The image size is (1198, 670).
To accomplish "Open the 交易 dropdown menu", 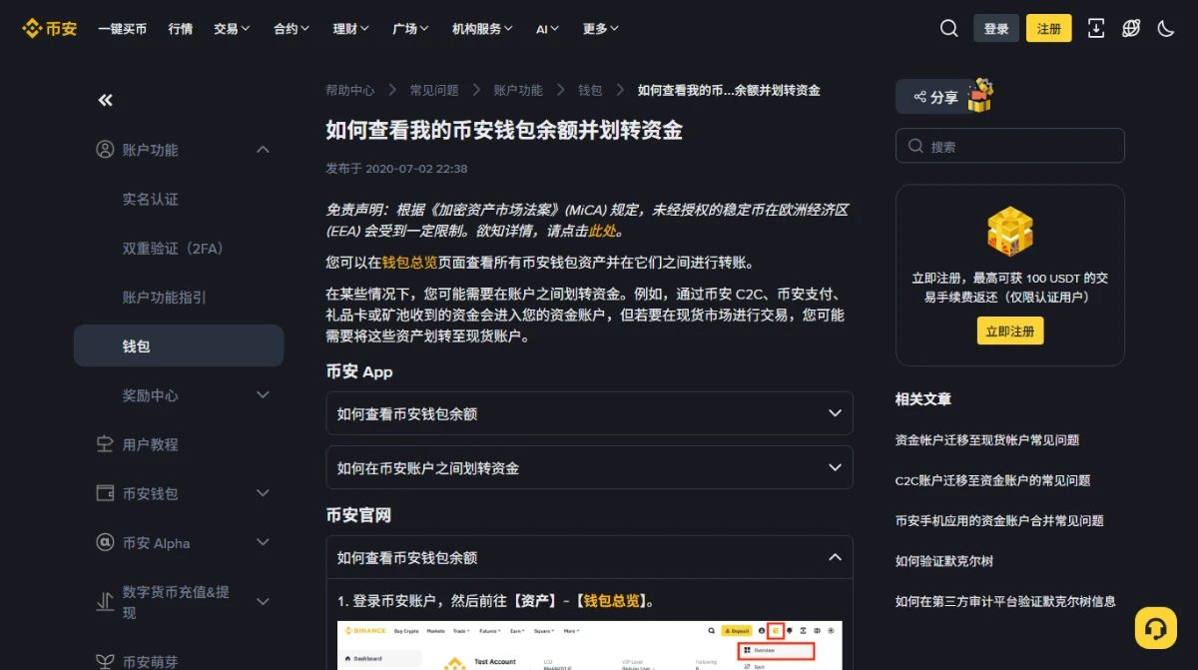I will tap(232, 29).
